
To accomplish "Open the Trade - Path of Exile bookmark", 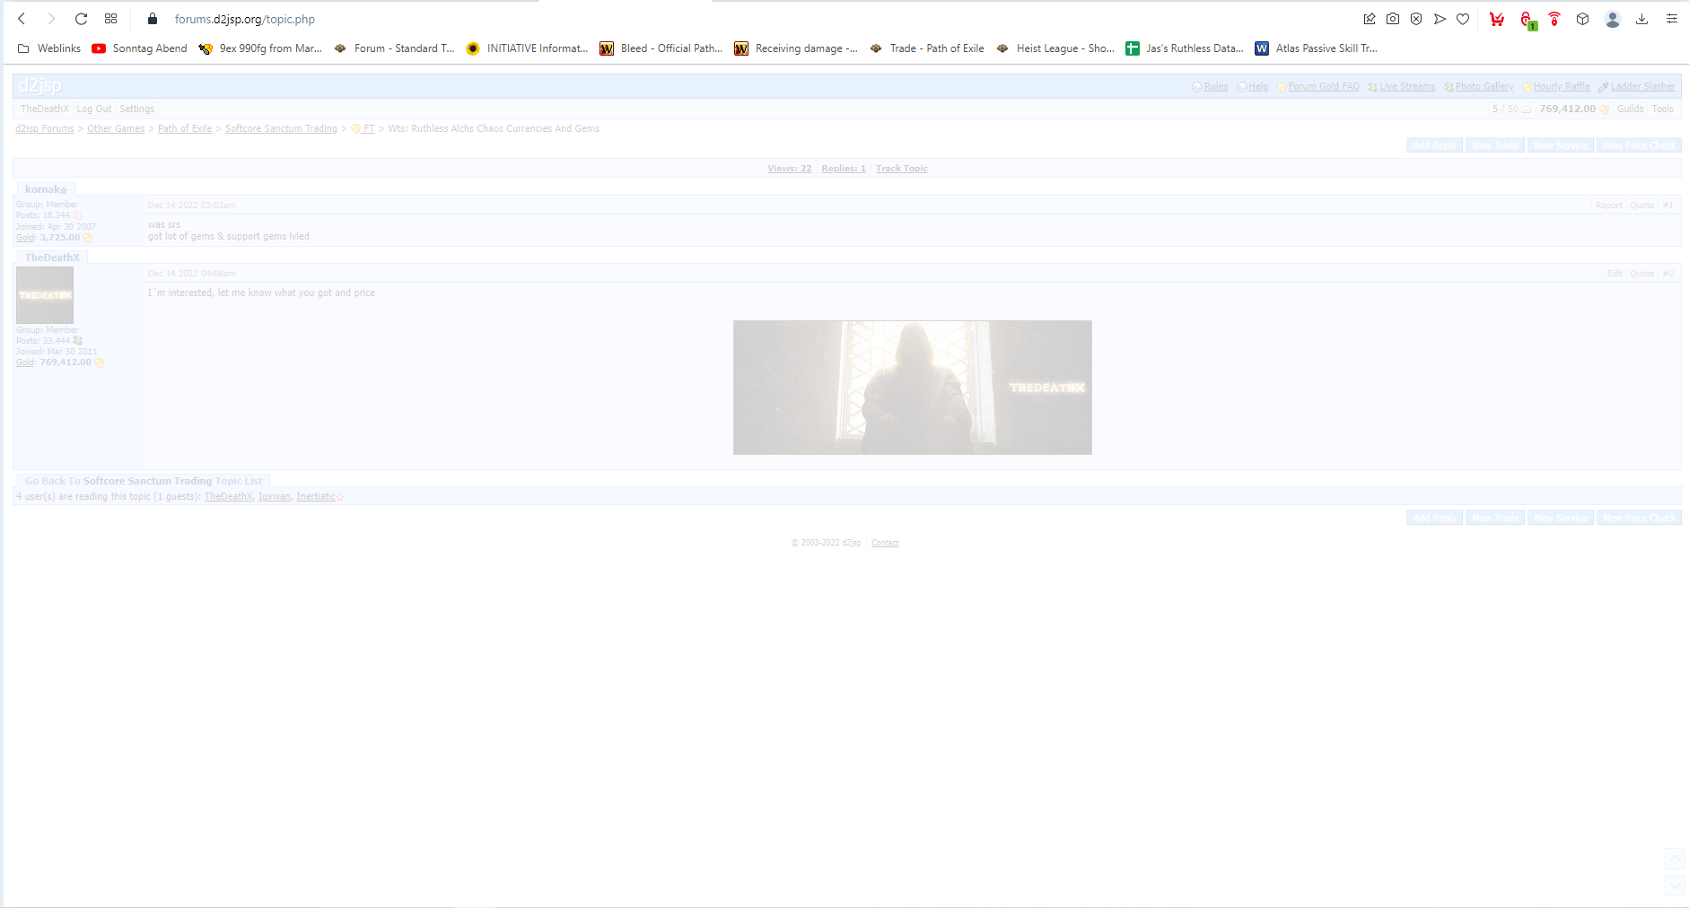I will (x=927, y=48).
